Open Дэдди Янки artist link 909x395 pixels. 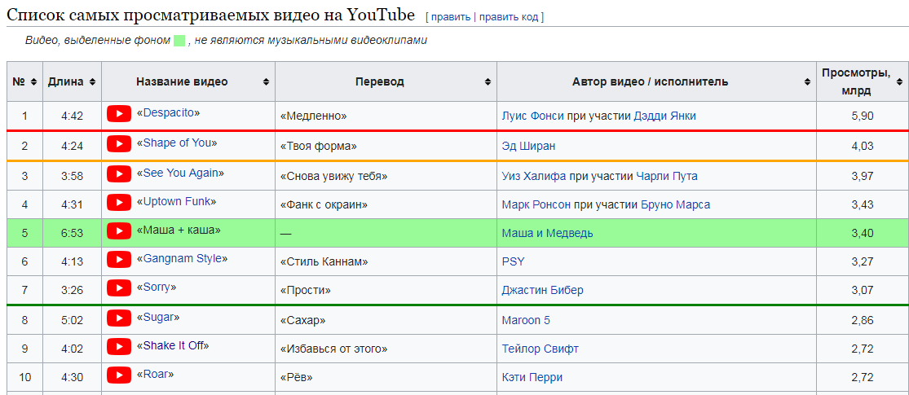coord(665,116)
